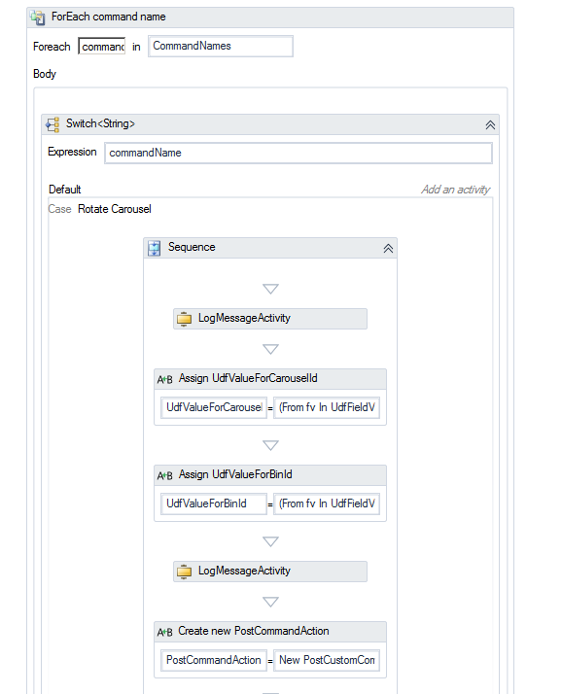This screenshot has height=694, width=562.
Task: Select the second LogMessageActivity icon
Action: pos(184,572)
